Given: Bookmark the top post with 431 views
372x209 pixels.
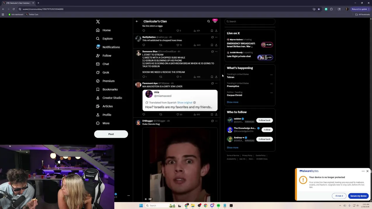Looking at the screenshot, I should coord(212,30).
